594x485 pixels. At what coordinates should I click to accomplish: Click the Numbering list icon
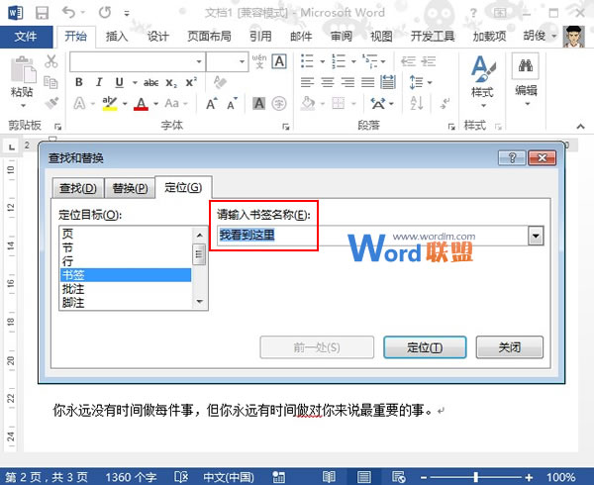tap(339, 61)
